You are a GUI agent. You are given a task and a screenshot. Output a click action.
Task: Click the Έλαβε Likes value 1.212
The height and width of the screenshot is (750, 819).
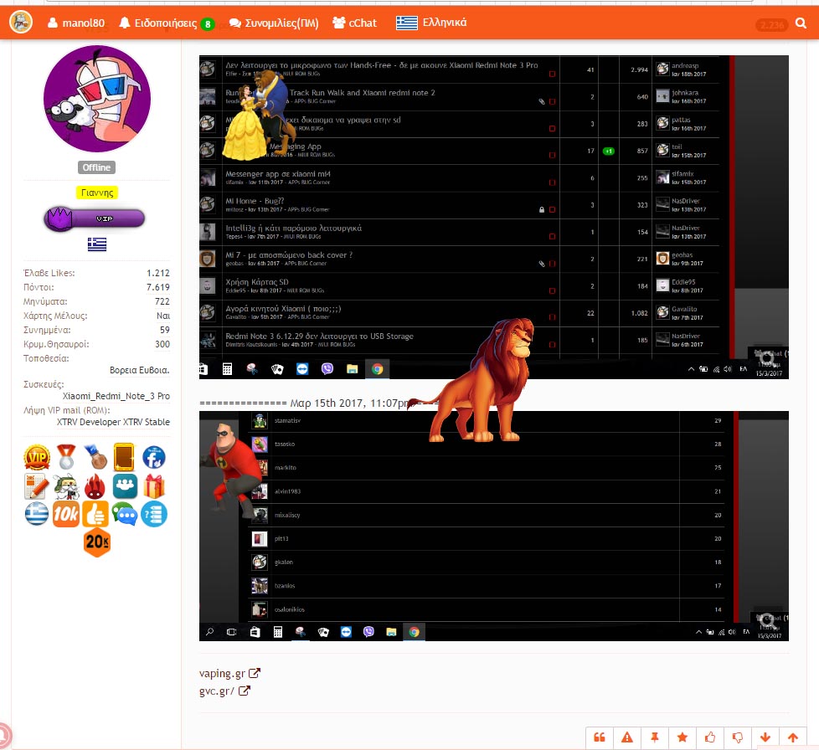pos(158,273)
